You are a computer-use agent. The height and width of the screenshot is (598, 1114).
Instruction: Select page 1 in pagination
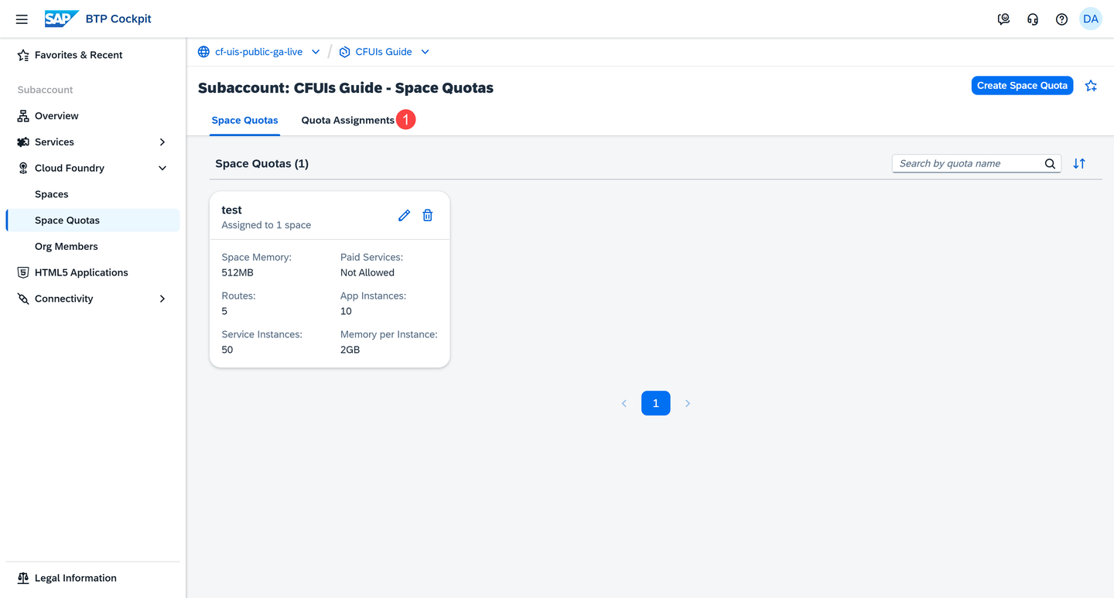pyautogui.click(x=655, y=403)
